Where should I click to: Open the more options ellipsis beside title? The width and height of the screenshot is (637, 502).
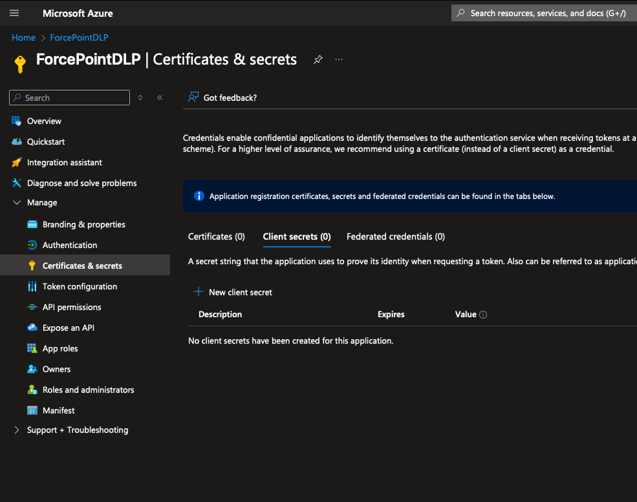click(339, 59)
